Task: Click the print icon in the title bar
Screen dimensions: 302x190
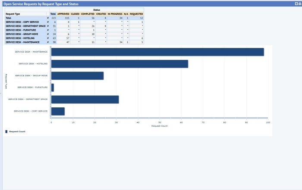Action: 299,3
